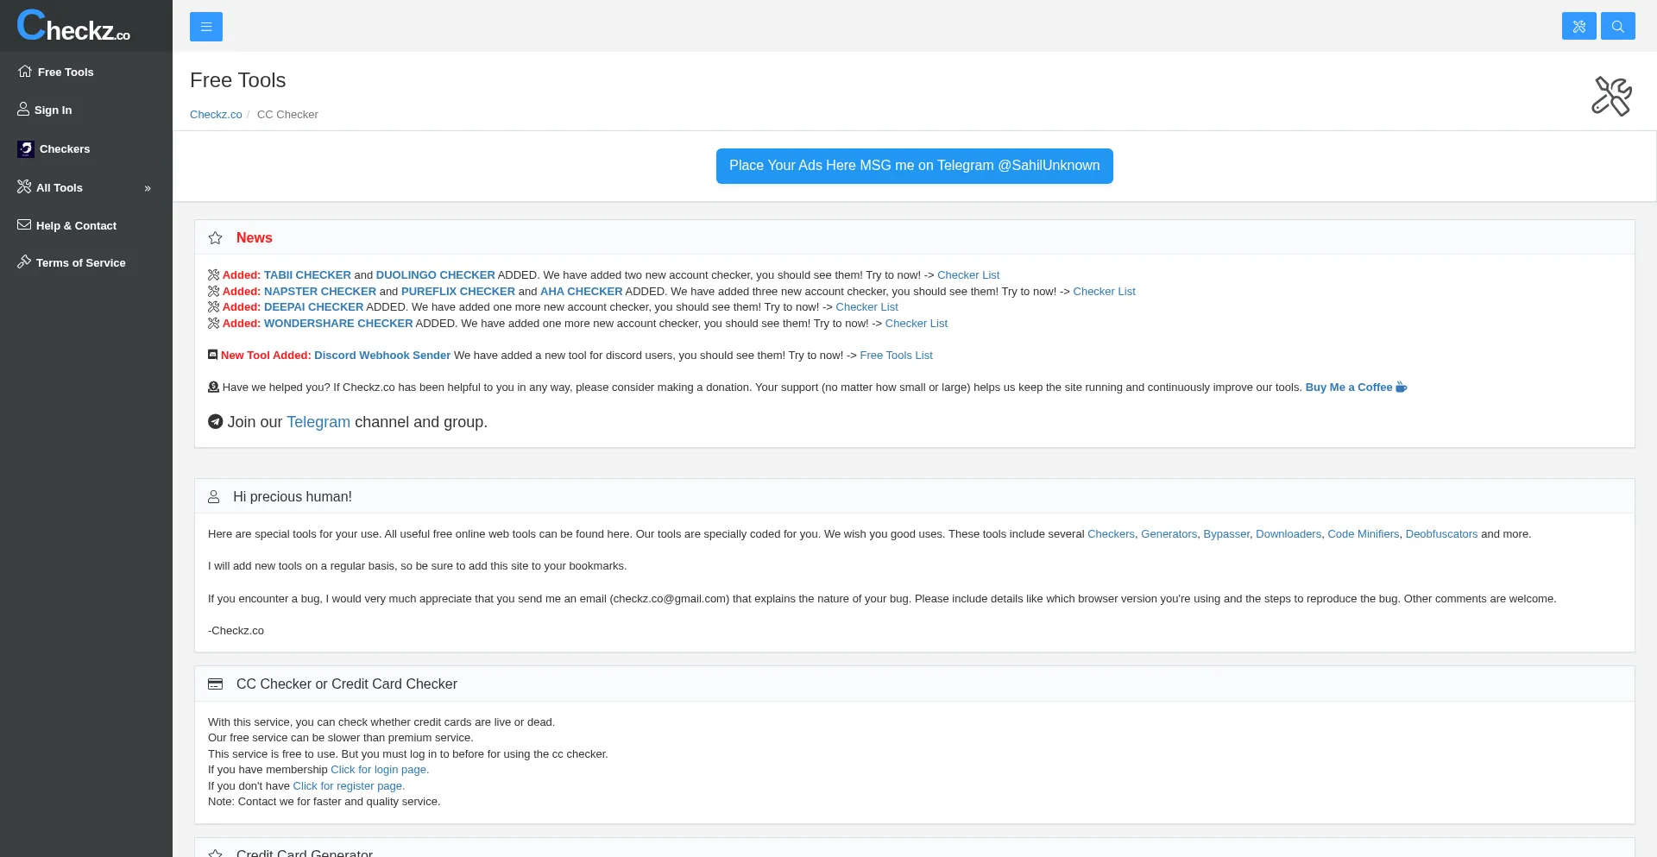Open the Telegram channel link

pos(318,422)
